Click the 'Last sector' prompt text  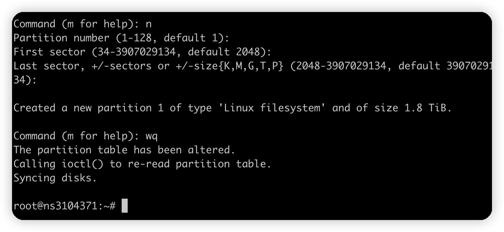click(x=46, y=66)
